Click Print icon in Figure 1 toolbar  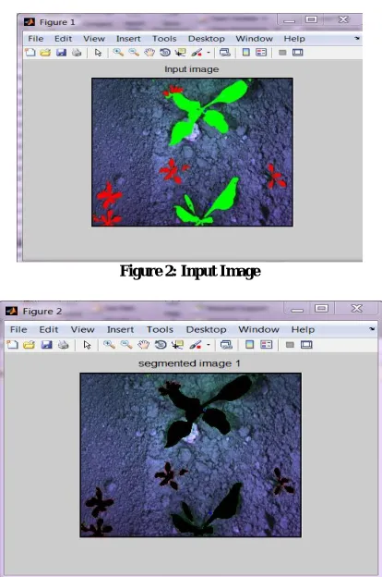[x=77, y=53]
